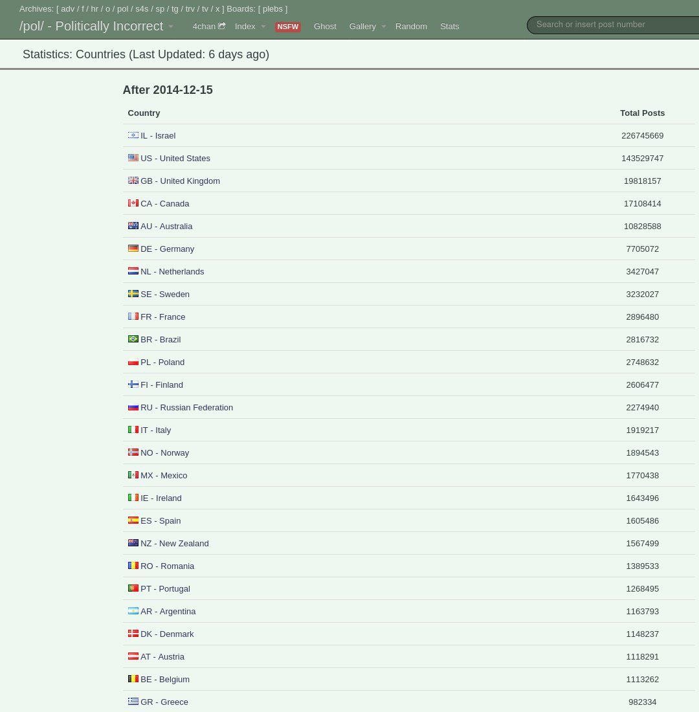The height and width of the screenshot is (712, 699).
Task: Click the Russian Federation flag icon
Action: pos(133,407)
